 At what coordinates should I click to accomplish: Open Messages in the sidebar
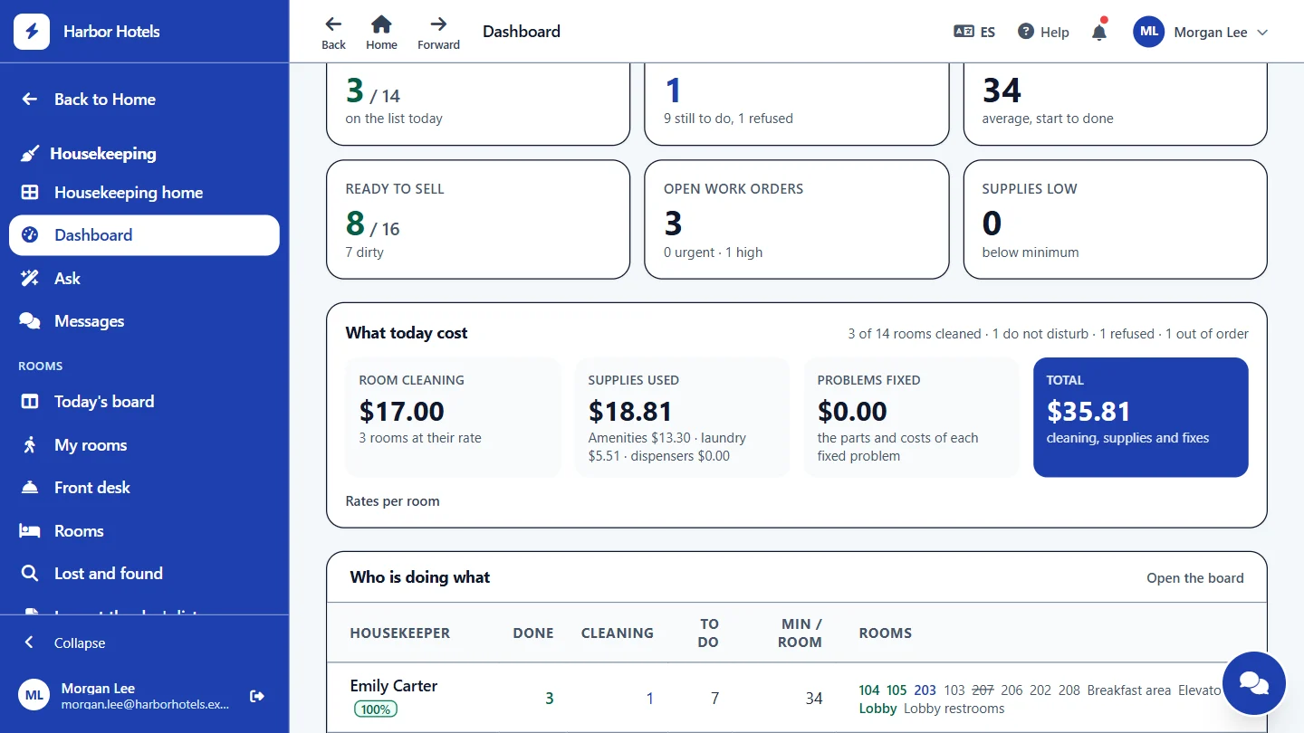click(x=145, y=321)
